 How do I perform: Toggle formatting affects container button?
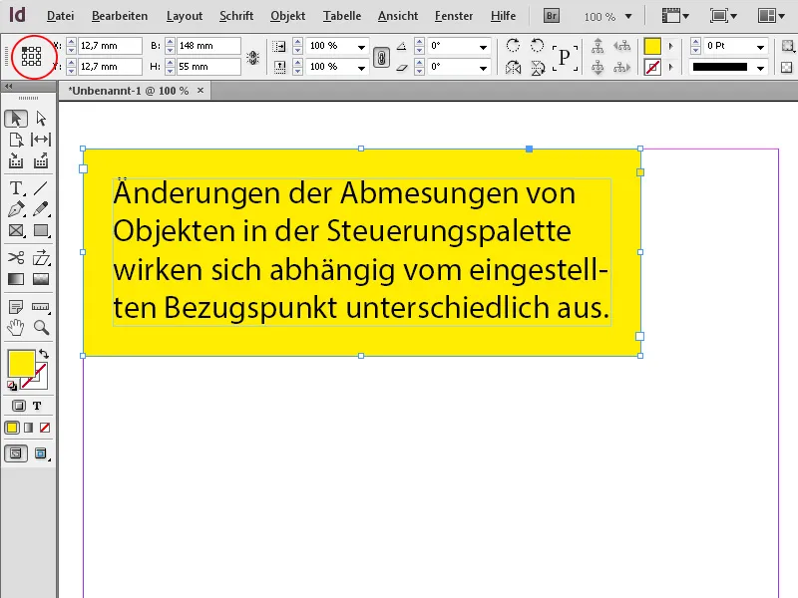click(x=18, y=406)
